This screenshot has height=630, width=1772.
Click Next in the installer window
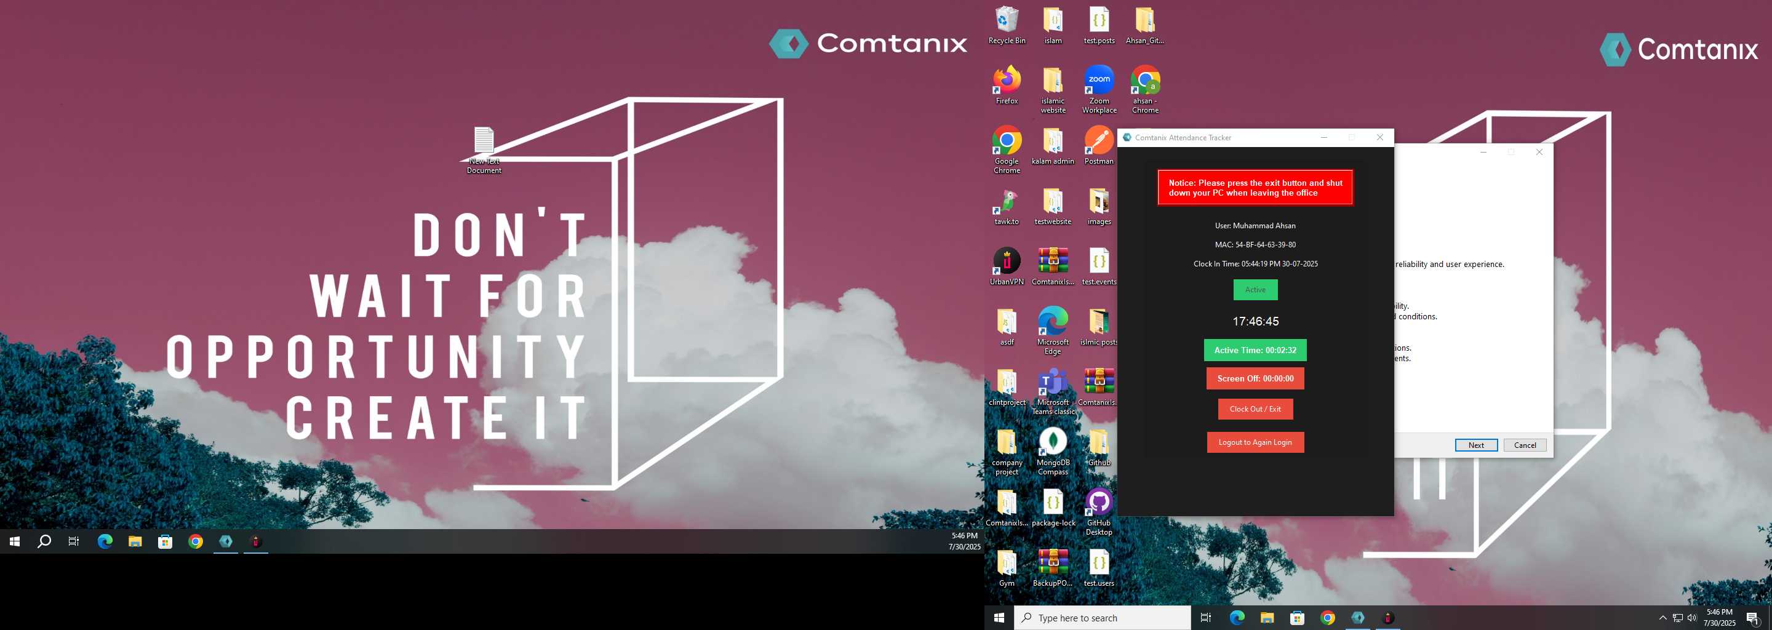(1476, 445)
